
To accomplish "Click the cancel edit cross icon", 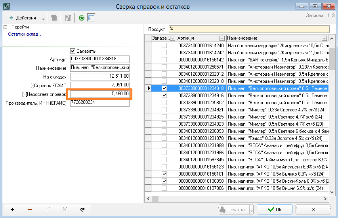I will 65,209.
